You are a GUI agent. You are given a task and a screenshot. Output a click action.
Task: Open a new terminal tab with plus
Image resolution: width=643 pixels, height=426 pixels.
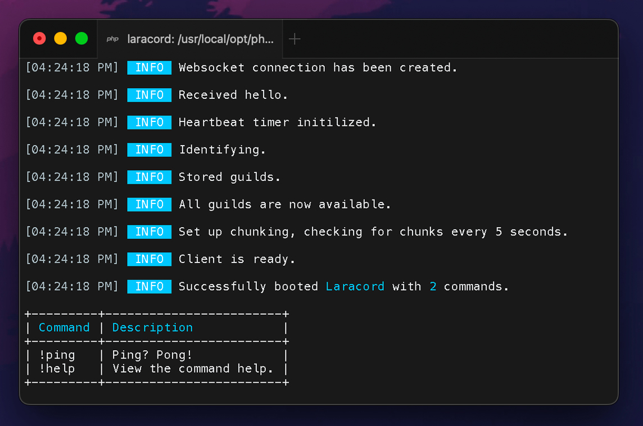[295, 39]
